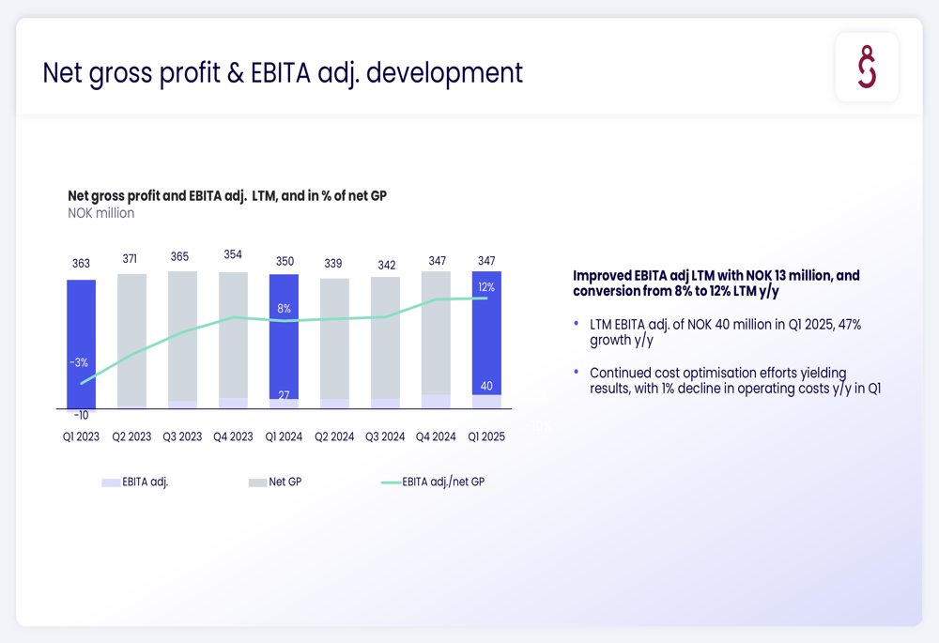The height and width of the screenshot is (643, 939).
Task: Click the bullet "Continued cost optimisation efforts yielding results"
Action: [735, 381]
